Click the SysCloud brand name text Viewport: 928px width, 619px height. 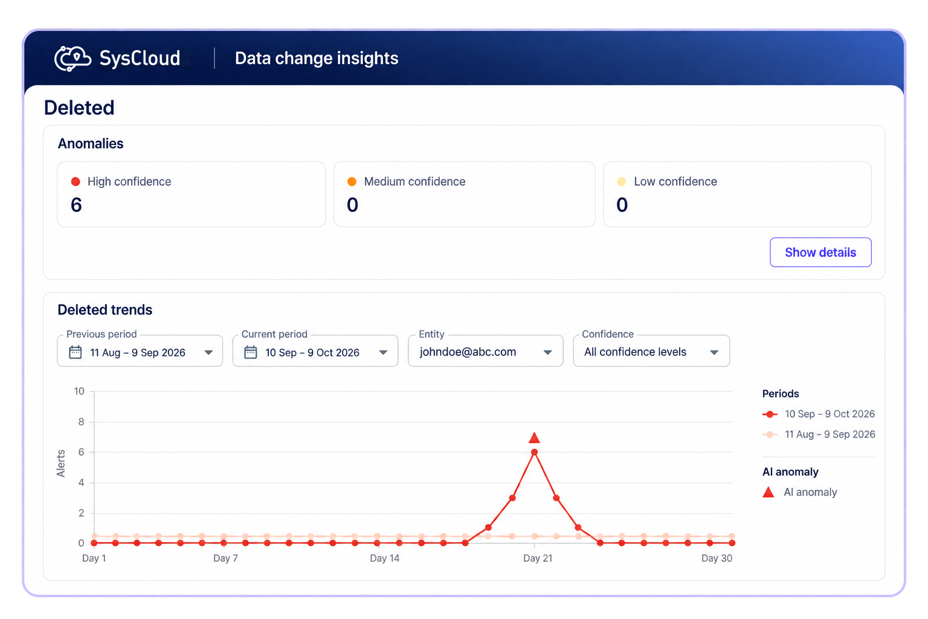140,58
